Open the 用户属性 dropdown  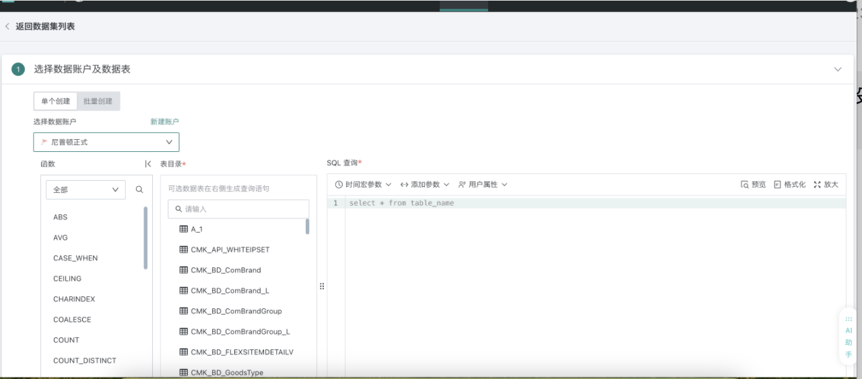(x=483, y=184)
